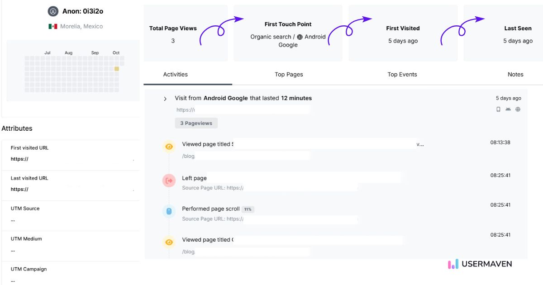Viewport: 543px width, 285px height.
Task: Switch to the Top Pages tab
Action: point(289,75)
